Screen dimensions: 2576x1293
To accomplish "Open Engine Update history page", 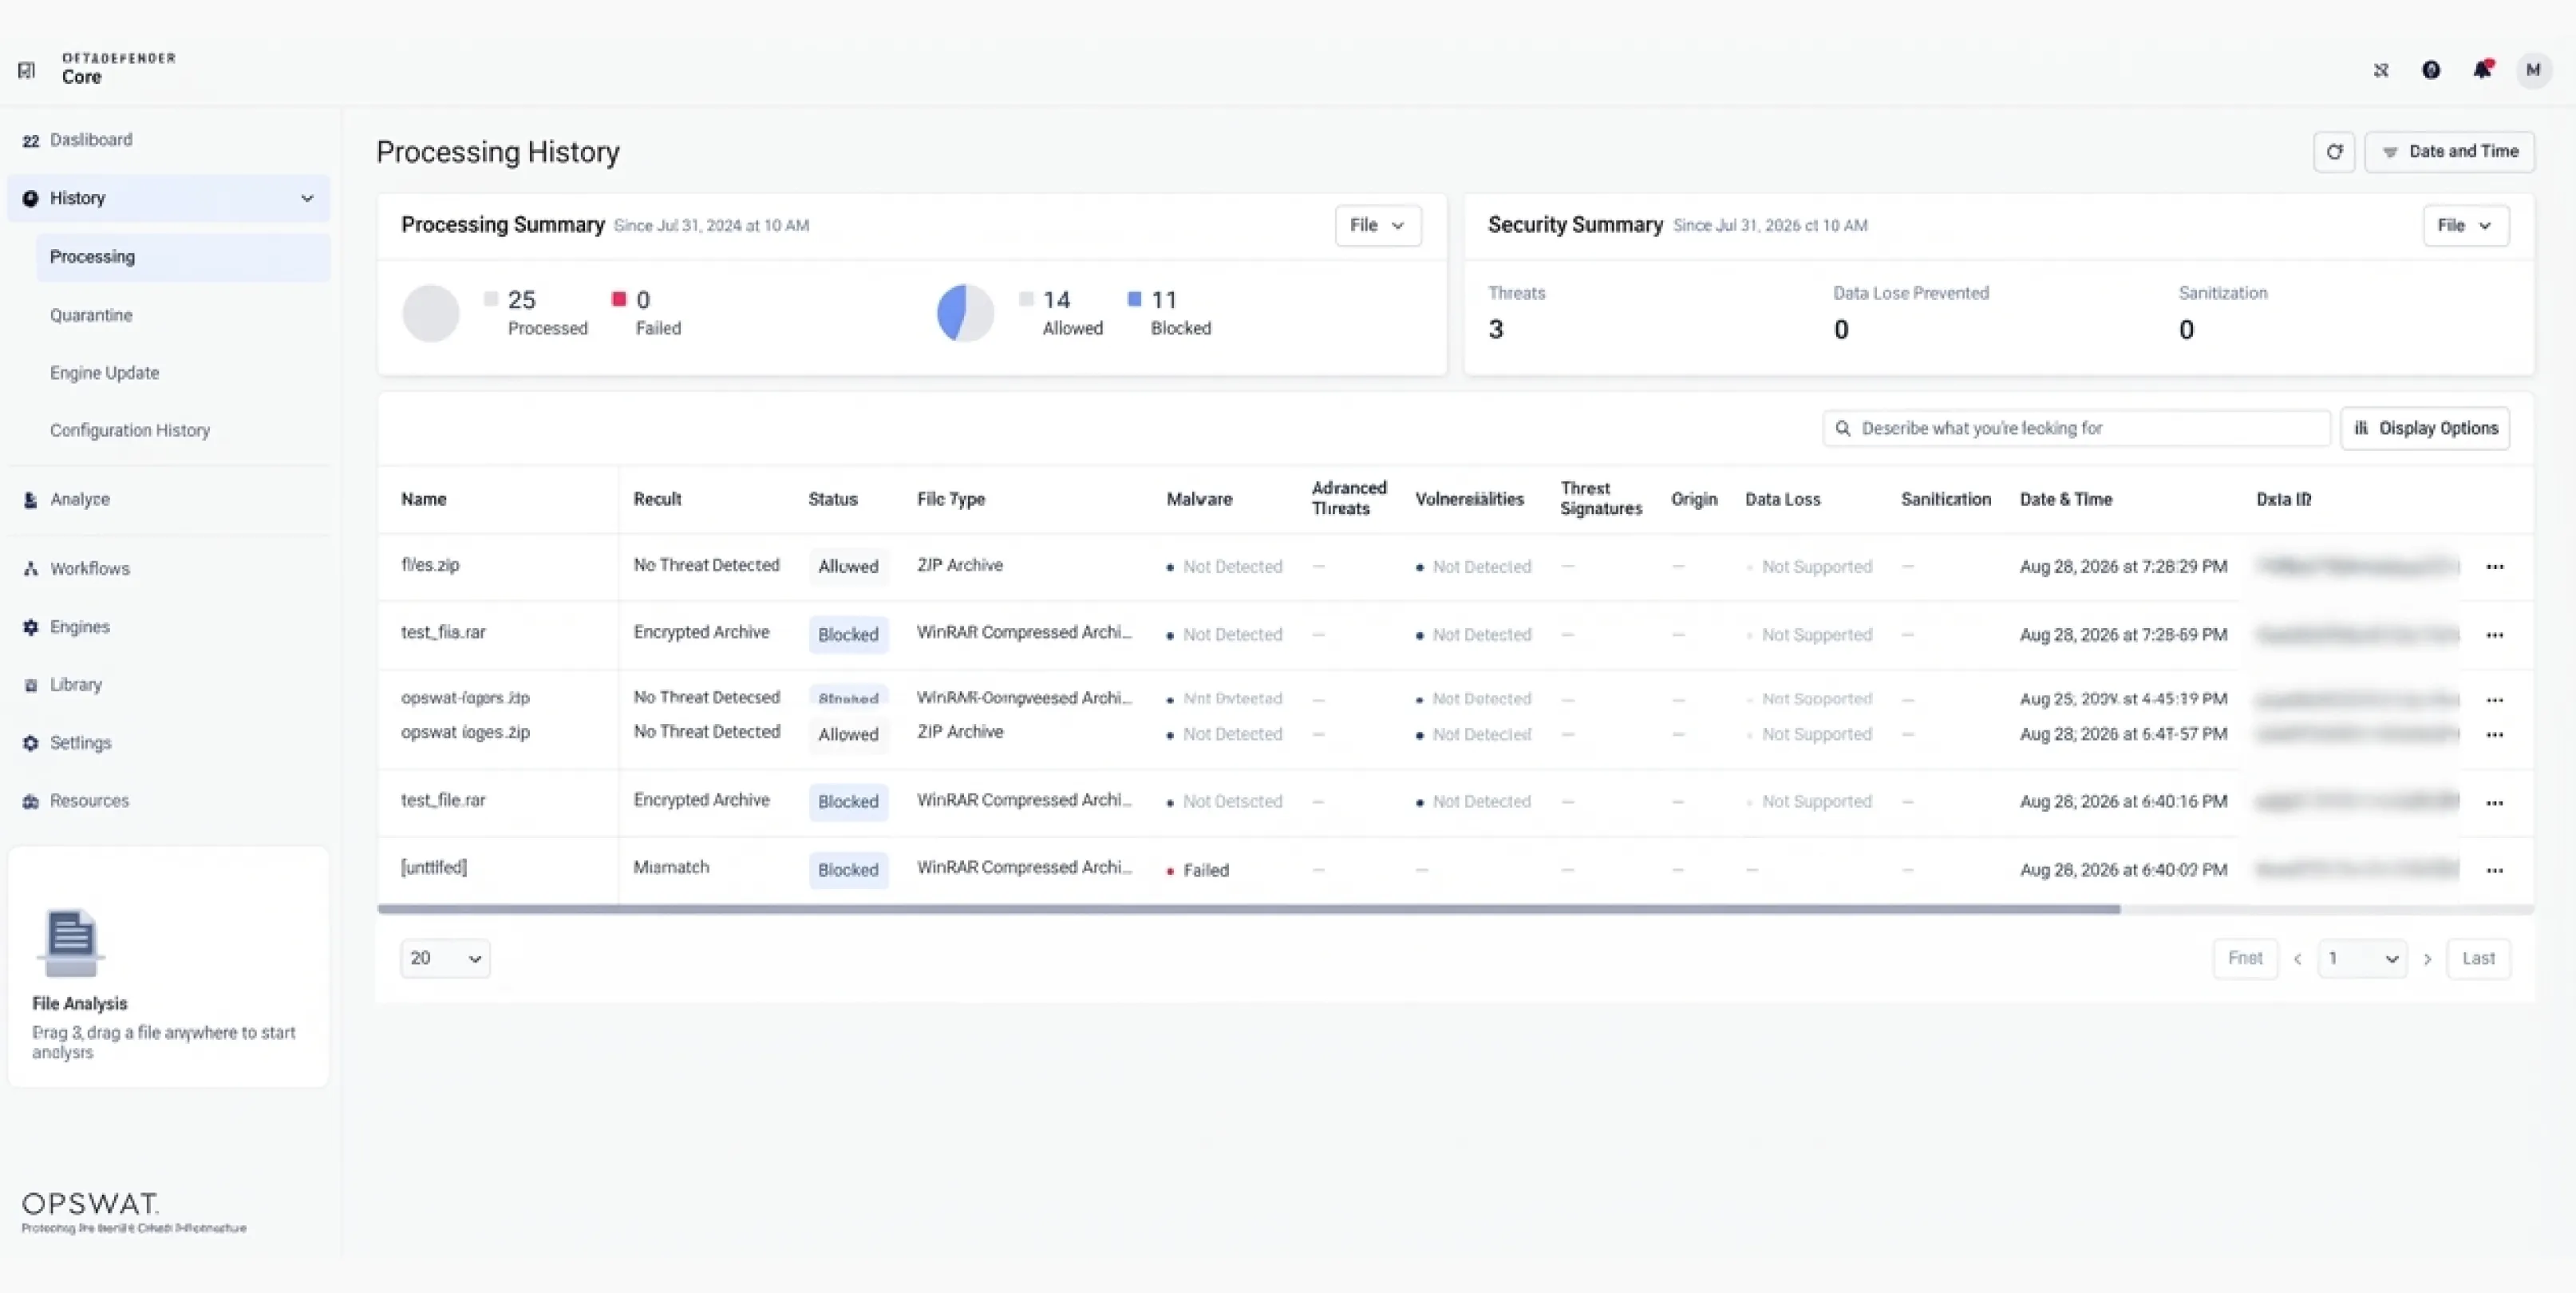I will click(x=104, y=373).
